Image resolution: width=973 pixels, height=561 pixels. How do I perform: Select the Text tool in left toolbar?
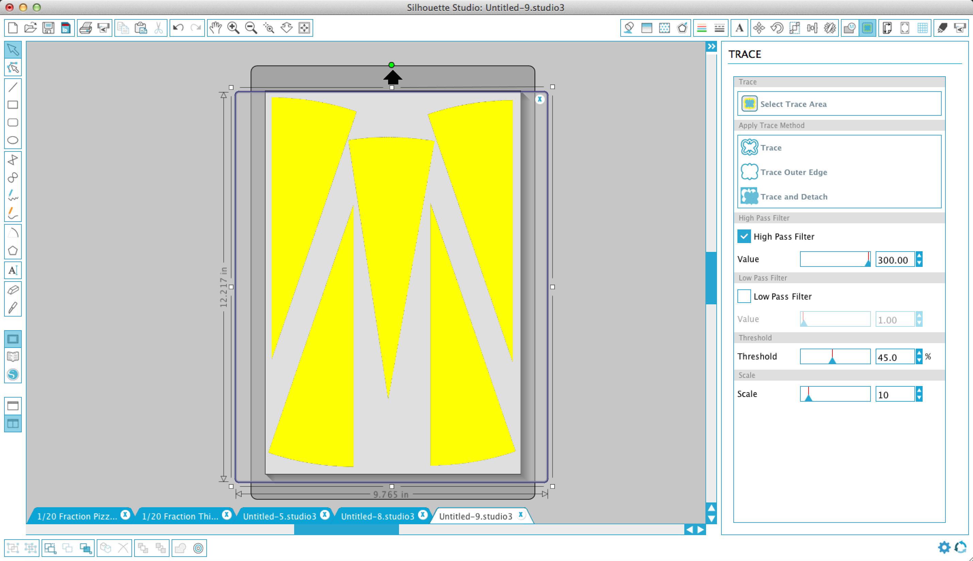point(13,271)
